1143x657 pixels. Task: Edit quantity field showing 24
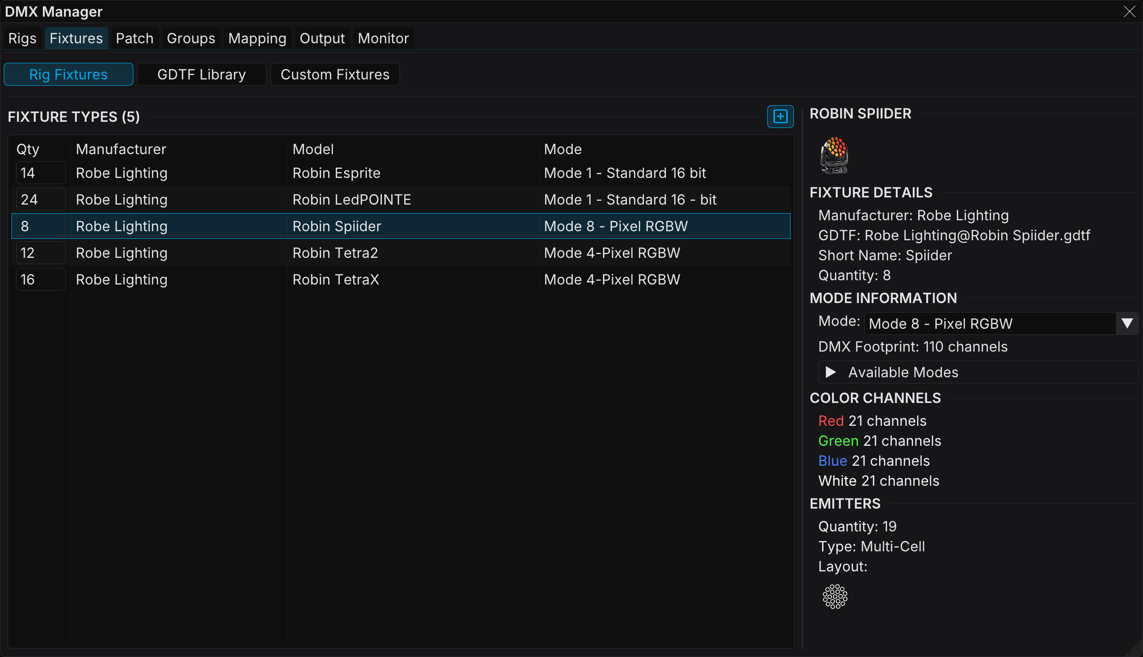(x=40, y=199)
